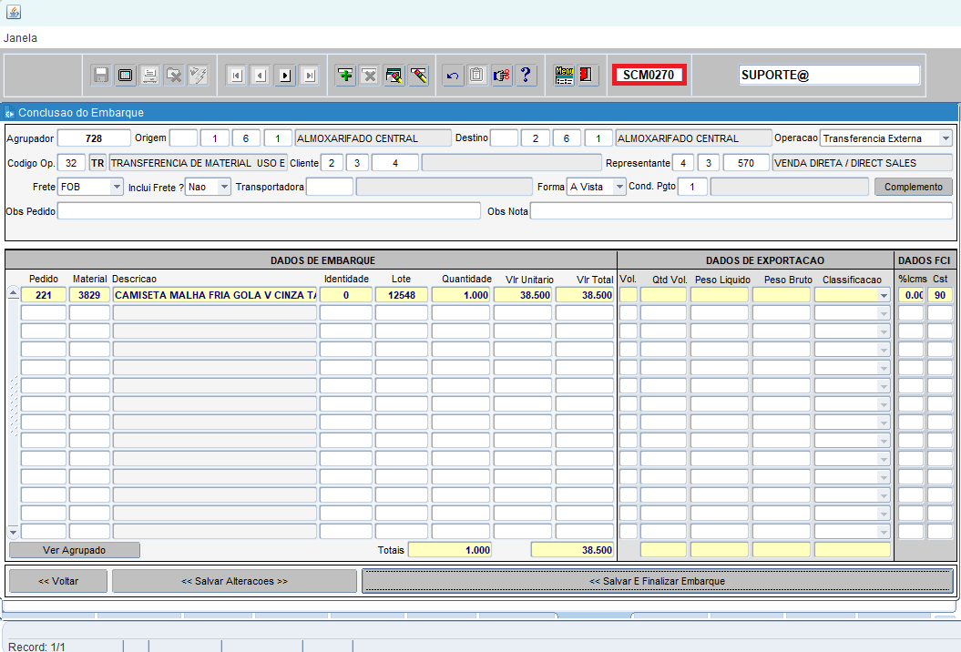
Task: Click the green plus insert record icon
Action: click(345, 76)
